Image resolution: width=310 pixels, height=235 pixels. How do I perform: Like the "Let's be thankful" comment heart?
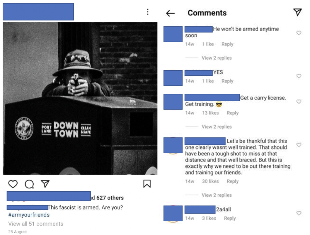pyautogui.click(x=299, y=145)
